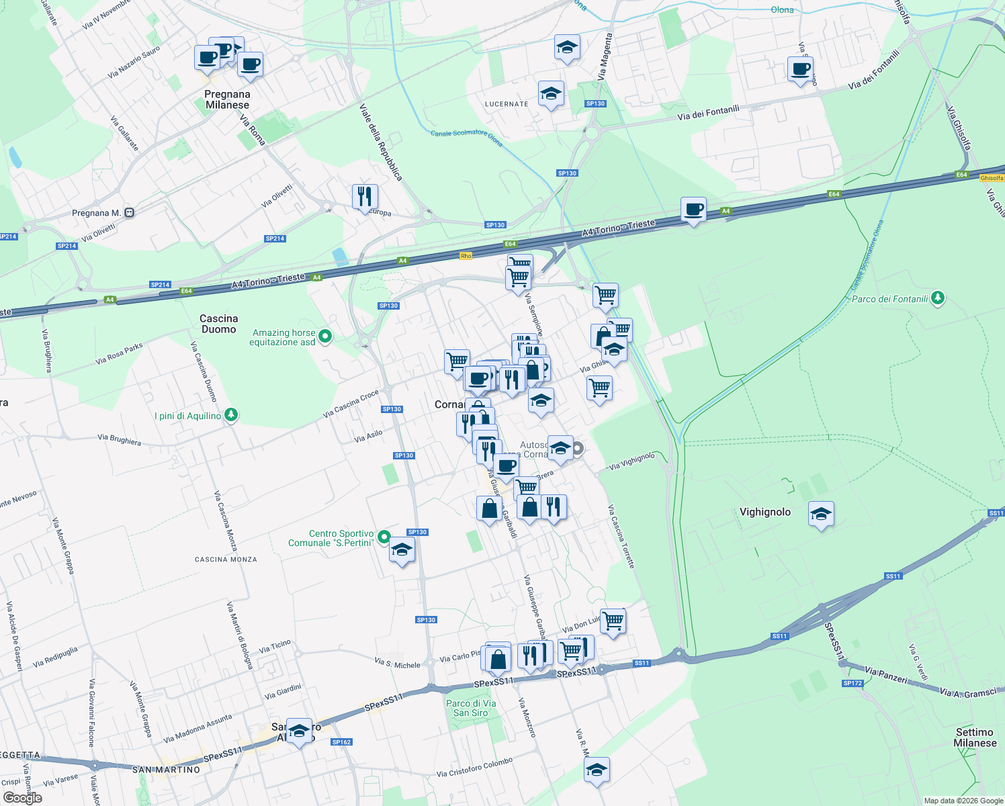Click the restaurant fork-and-knife marker near Via Europa
This screenshot has height=806, width=1005.
(x=365, y=195)
